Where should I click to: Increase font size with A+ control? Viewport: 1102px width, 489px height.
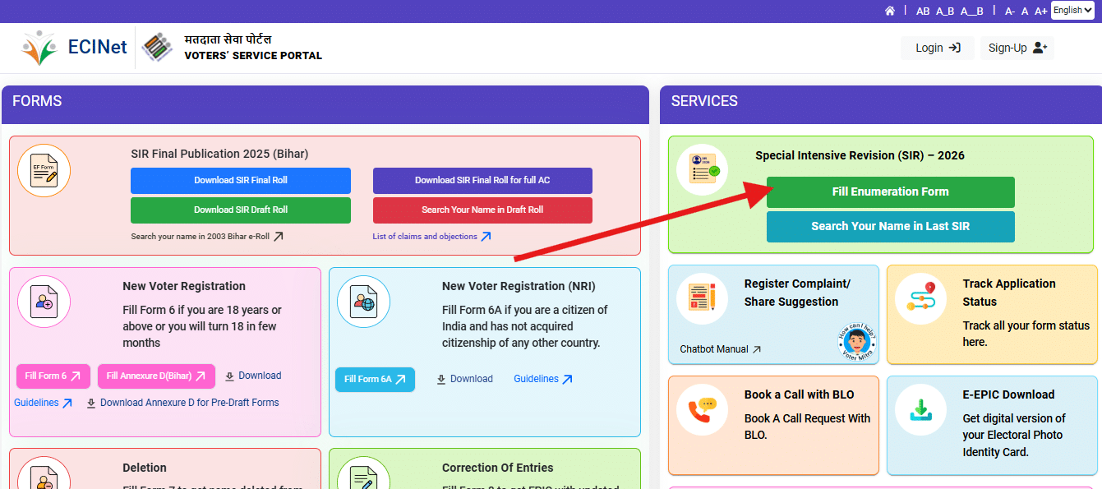click(x=1040, y=11)
